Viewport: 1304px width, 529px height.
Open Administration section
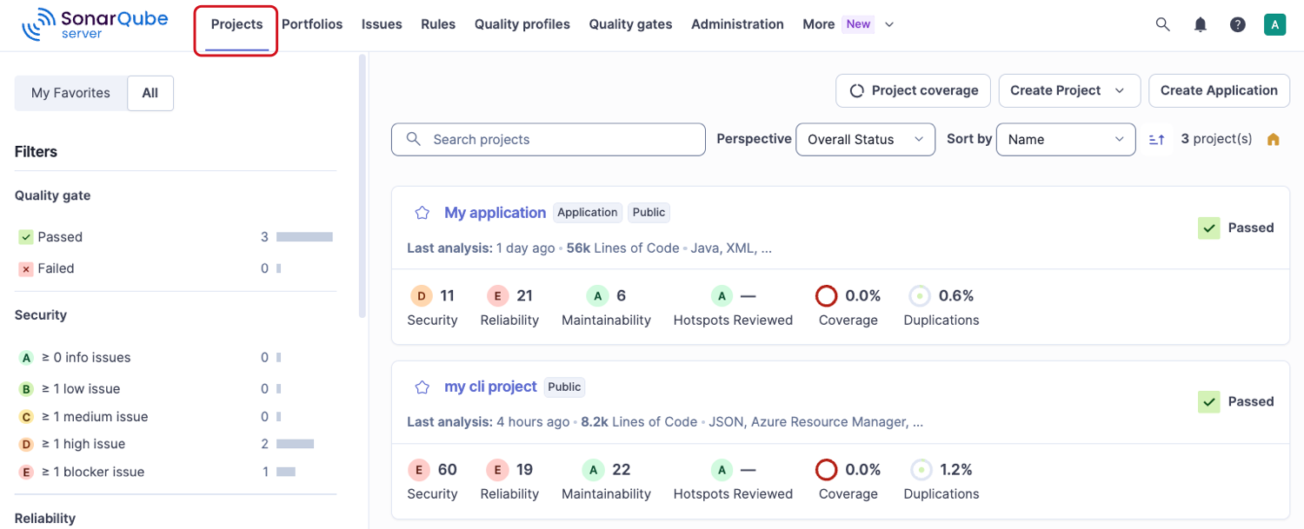(x=737, y=24)
